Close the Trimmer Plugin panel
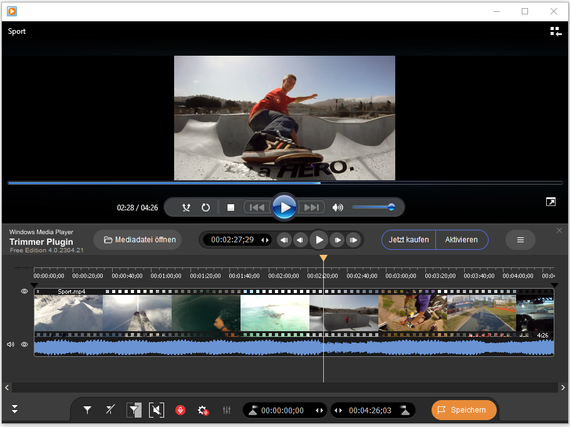Image resolution: width=570 pixels, height=427 pixels. pos(559,230)
